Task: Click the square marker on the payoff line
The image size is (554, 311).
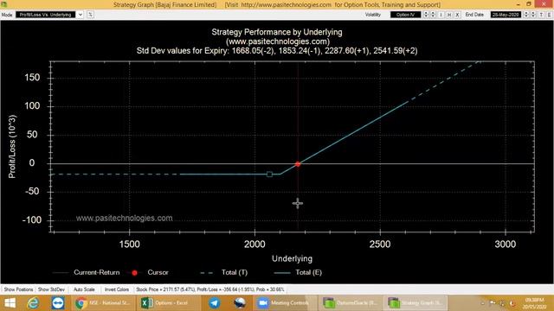Action: 269,175
